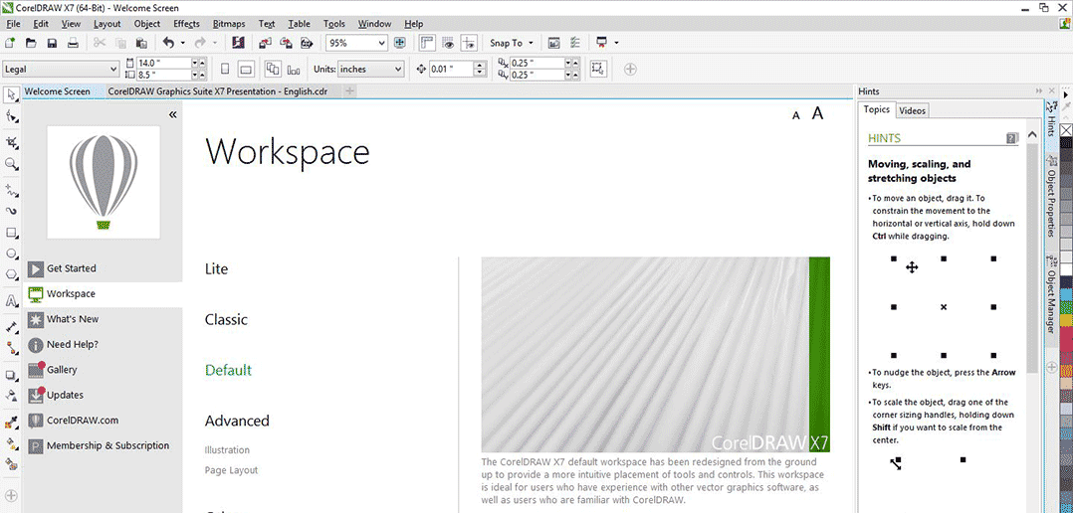Image resolution: width=1073 pixels, height=513 pixels.
Task: Click the Open folder icon
Action: 31,43
